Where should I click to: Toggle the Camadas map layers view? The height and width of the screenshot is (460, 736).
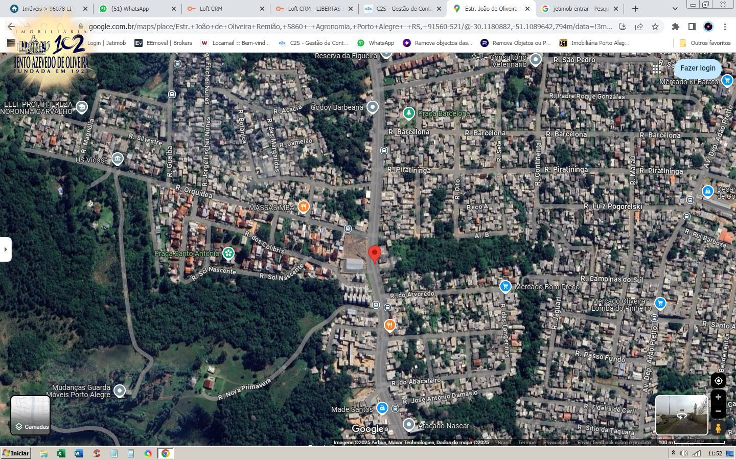tap(31, 415)
